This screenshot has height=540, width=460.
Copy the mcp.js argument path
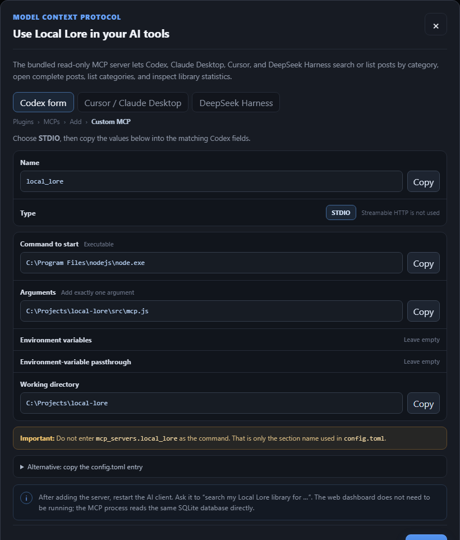pos(423,311)
